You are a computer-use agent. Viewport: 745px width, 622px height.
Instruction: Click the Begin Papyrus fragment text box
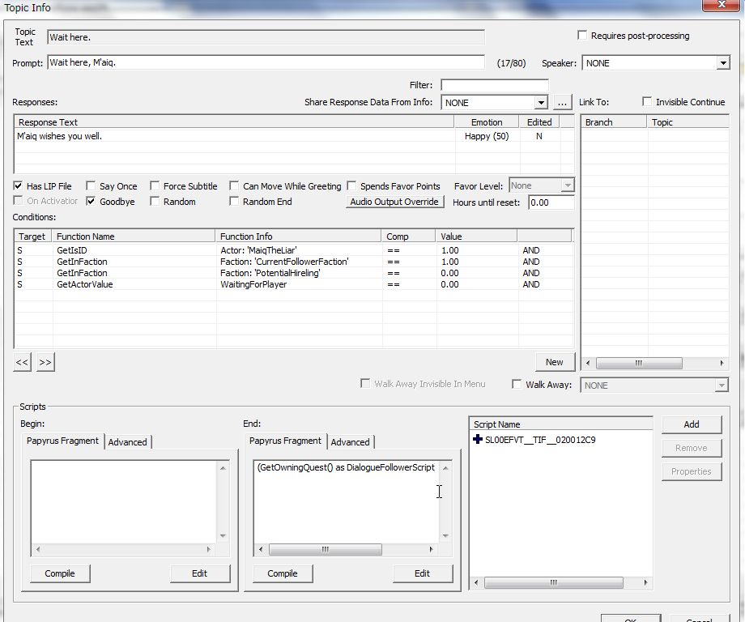124,501
